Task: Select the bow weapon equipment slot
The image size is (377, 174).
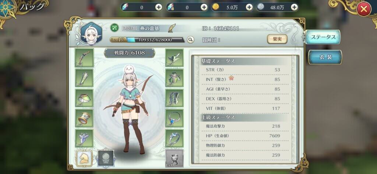Action: (84, 58)
